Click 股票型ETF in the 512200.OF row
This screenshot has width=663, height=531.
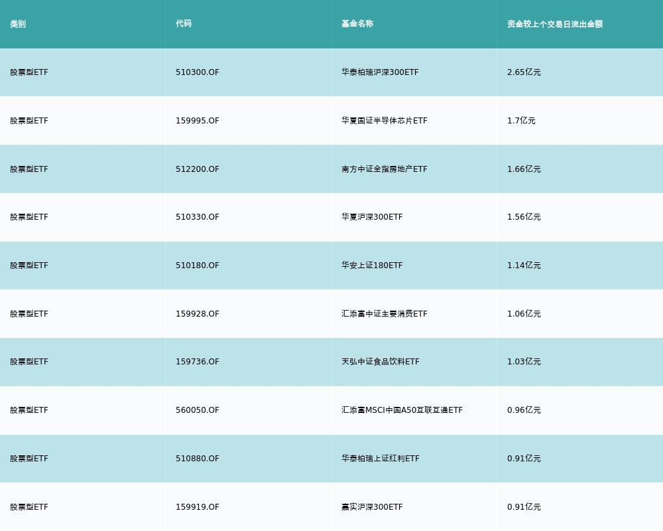click(29, 169)
